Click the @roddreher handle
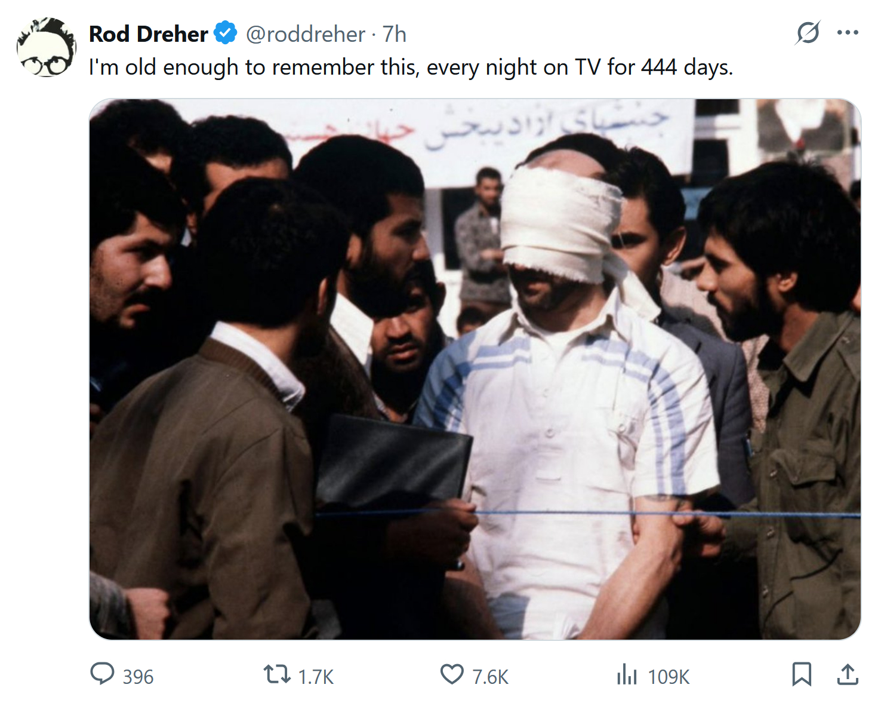884x706 pixels. point(306,35)
